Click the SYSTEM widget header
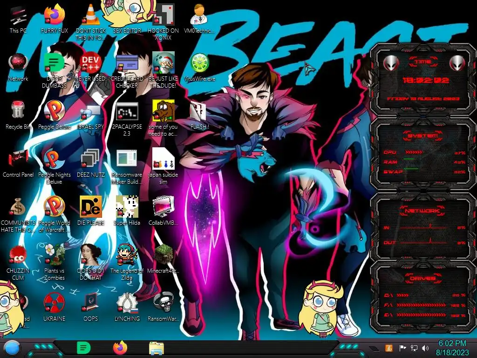 pyautogui.click(x=423, y=136)
